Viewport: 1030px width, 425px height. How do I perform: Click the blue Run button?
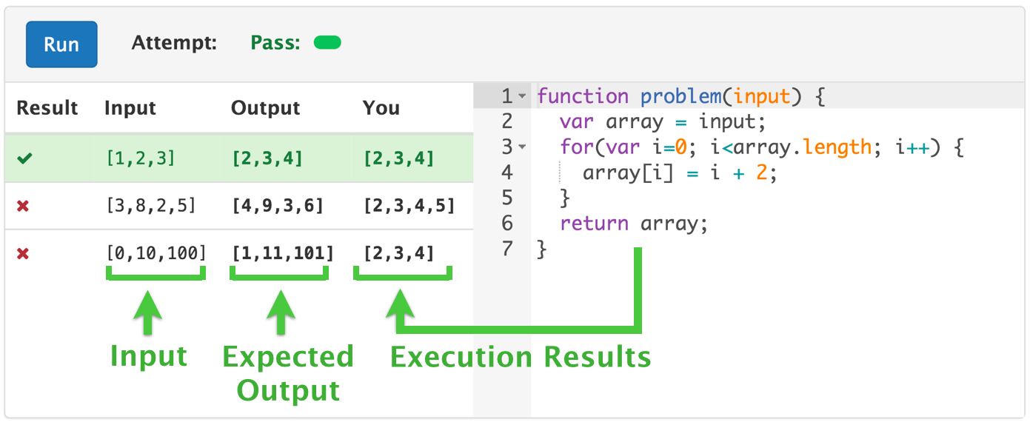(x=61, y=44)
